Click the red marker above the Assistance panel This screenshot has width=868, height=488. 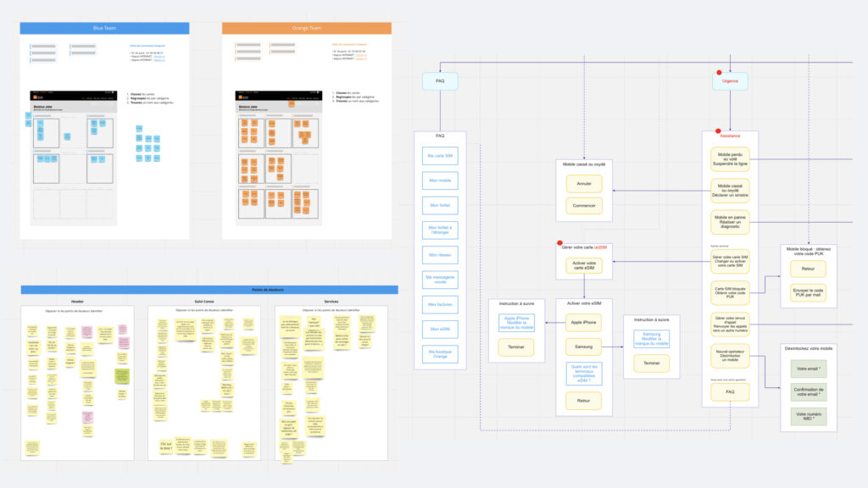coord(717,131)
